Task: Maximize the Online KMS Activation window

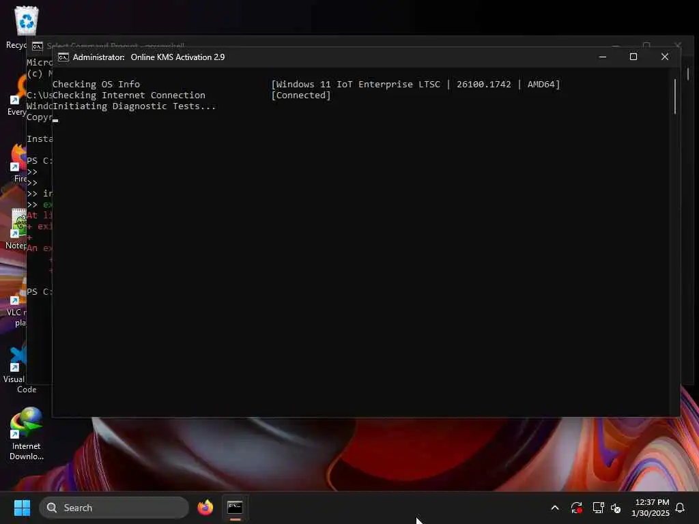Action: click(x=633, y=57)
